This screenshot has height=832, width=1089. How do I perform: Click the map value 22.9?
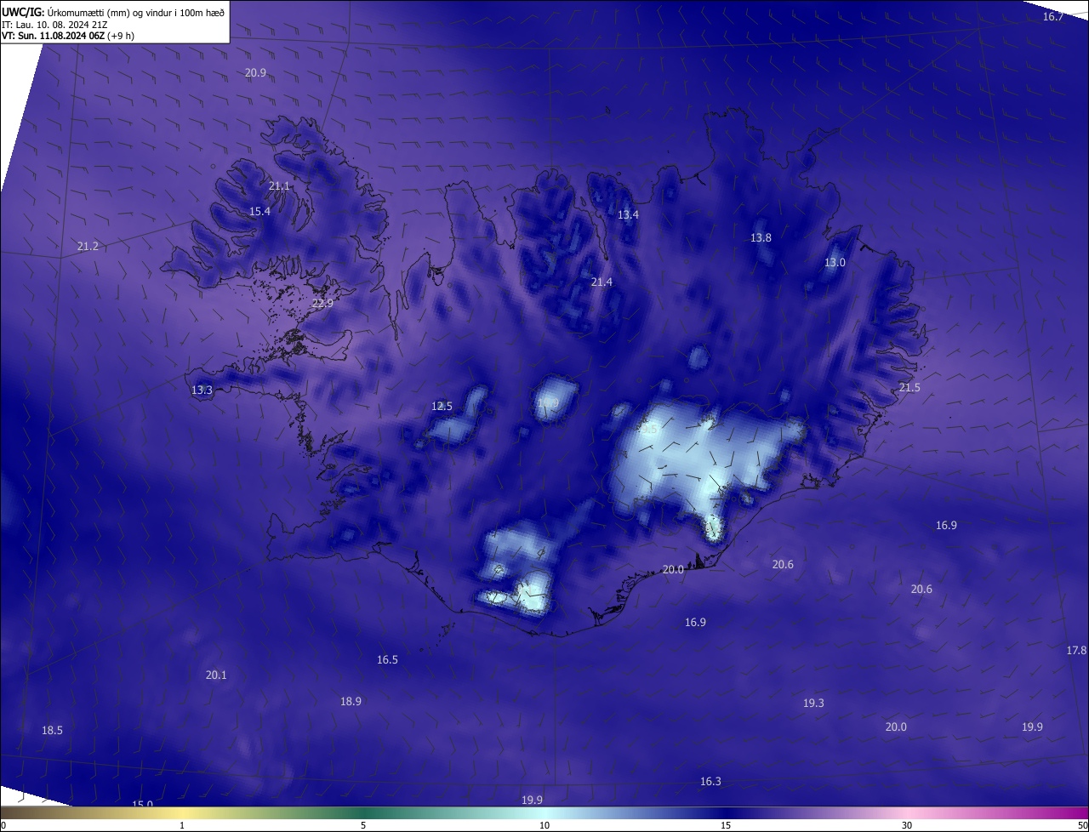pyautogui.click(x=322, y=304)
